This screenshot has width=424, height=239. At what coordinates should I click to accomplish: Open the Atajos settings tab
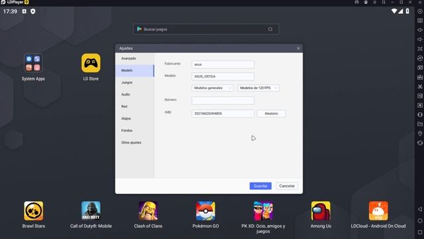134,118
